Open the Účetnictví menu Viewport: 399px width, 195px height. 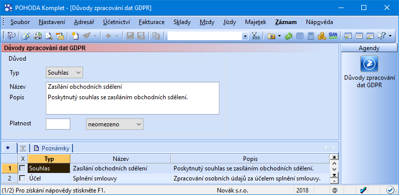117,22
